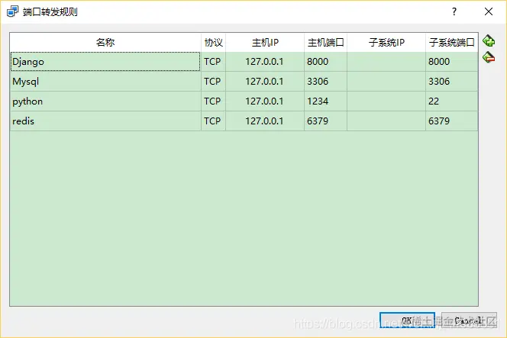507x338 pixels.
Task: Click host port 8000 in Django row
Action: click(325, 61)
